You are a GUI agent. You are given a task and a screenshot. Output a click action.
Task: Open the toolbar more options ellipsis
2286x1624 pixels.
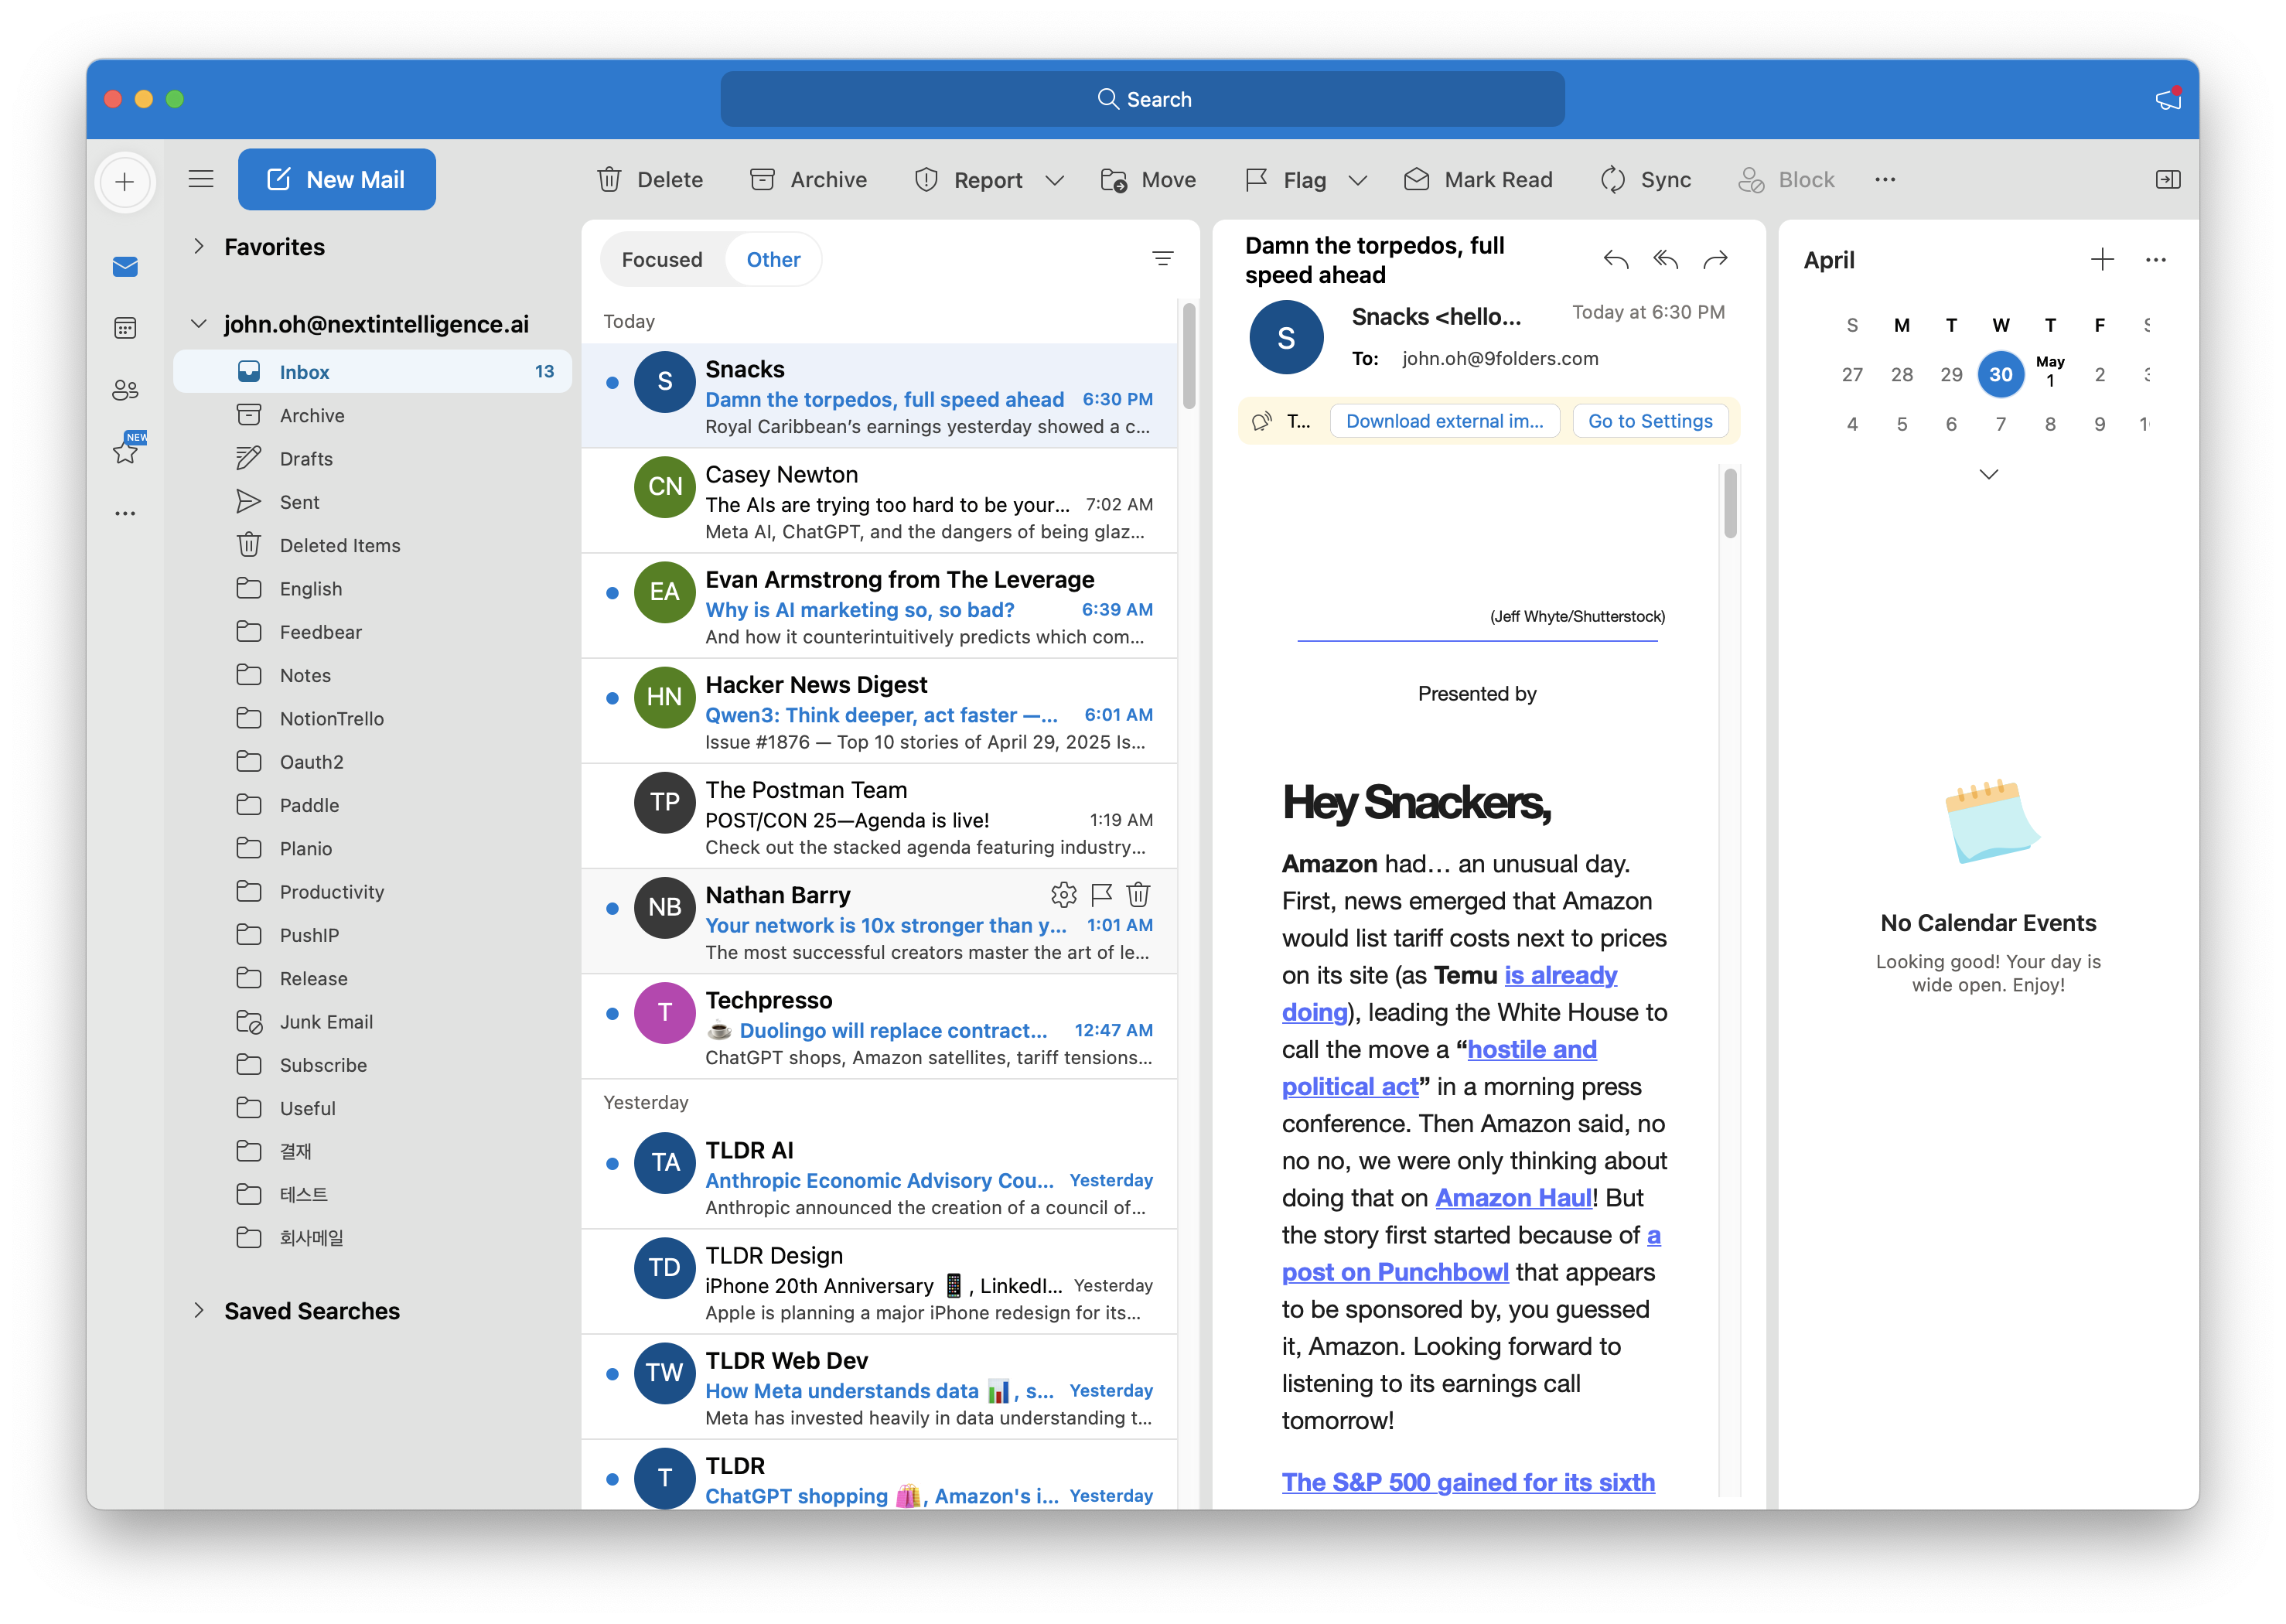1885,179
